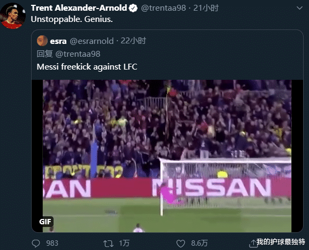Open esra's small avatar picture
The height and width of the screenshot is (250, 309).
(x=42, y=41)
